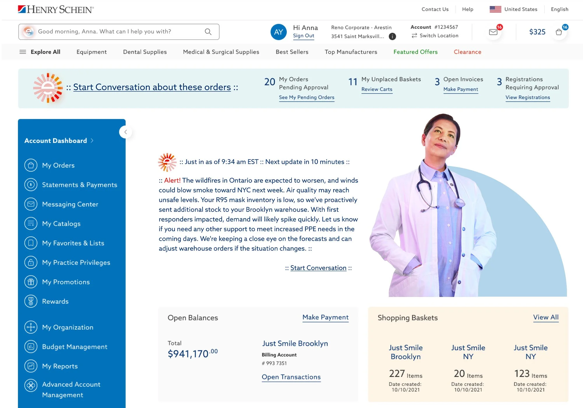Image resolution: width=583 pixels, height=408 pixels.
Task: Click the My Promotions gift icon
Action: click(x=31, y=282)
